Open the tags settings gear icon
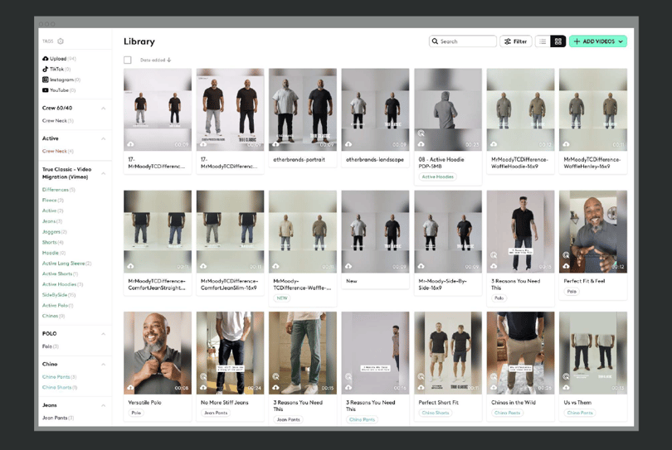 (x=61, y=41)
